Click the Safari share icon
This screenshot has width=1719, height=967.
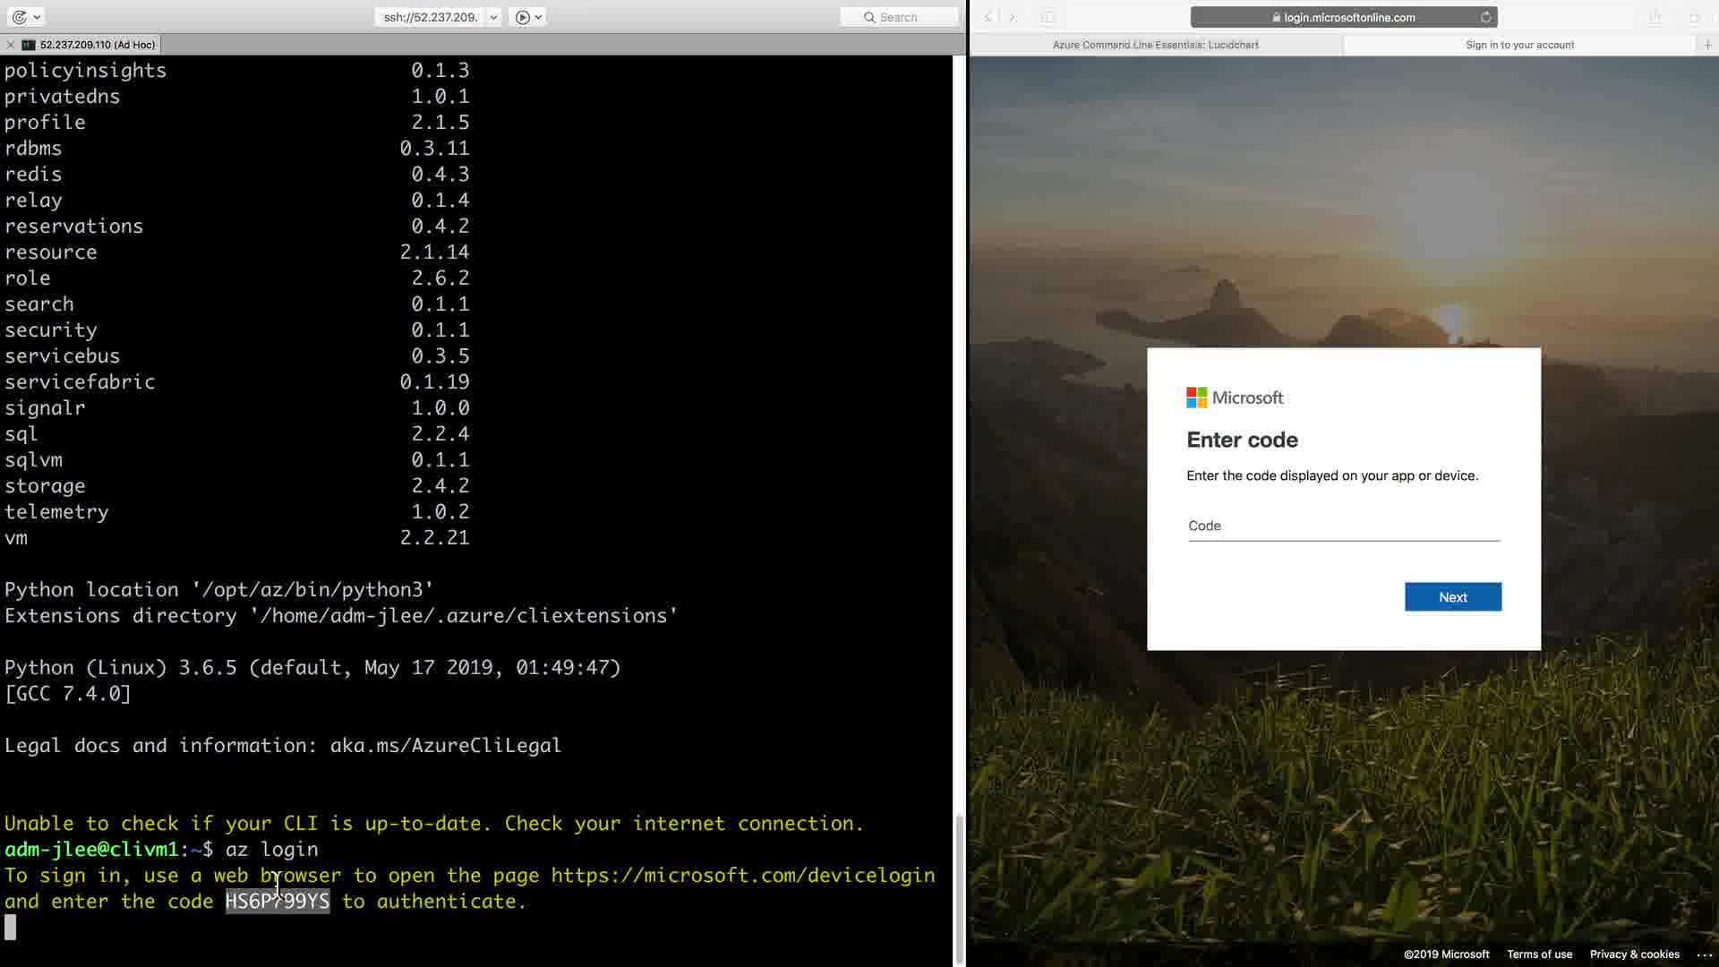click(x=1655, y=17)
